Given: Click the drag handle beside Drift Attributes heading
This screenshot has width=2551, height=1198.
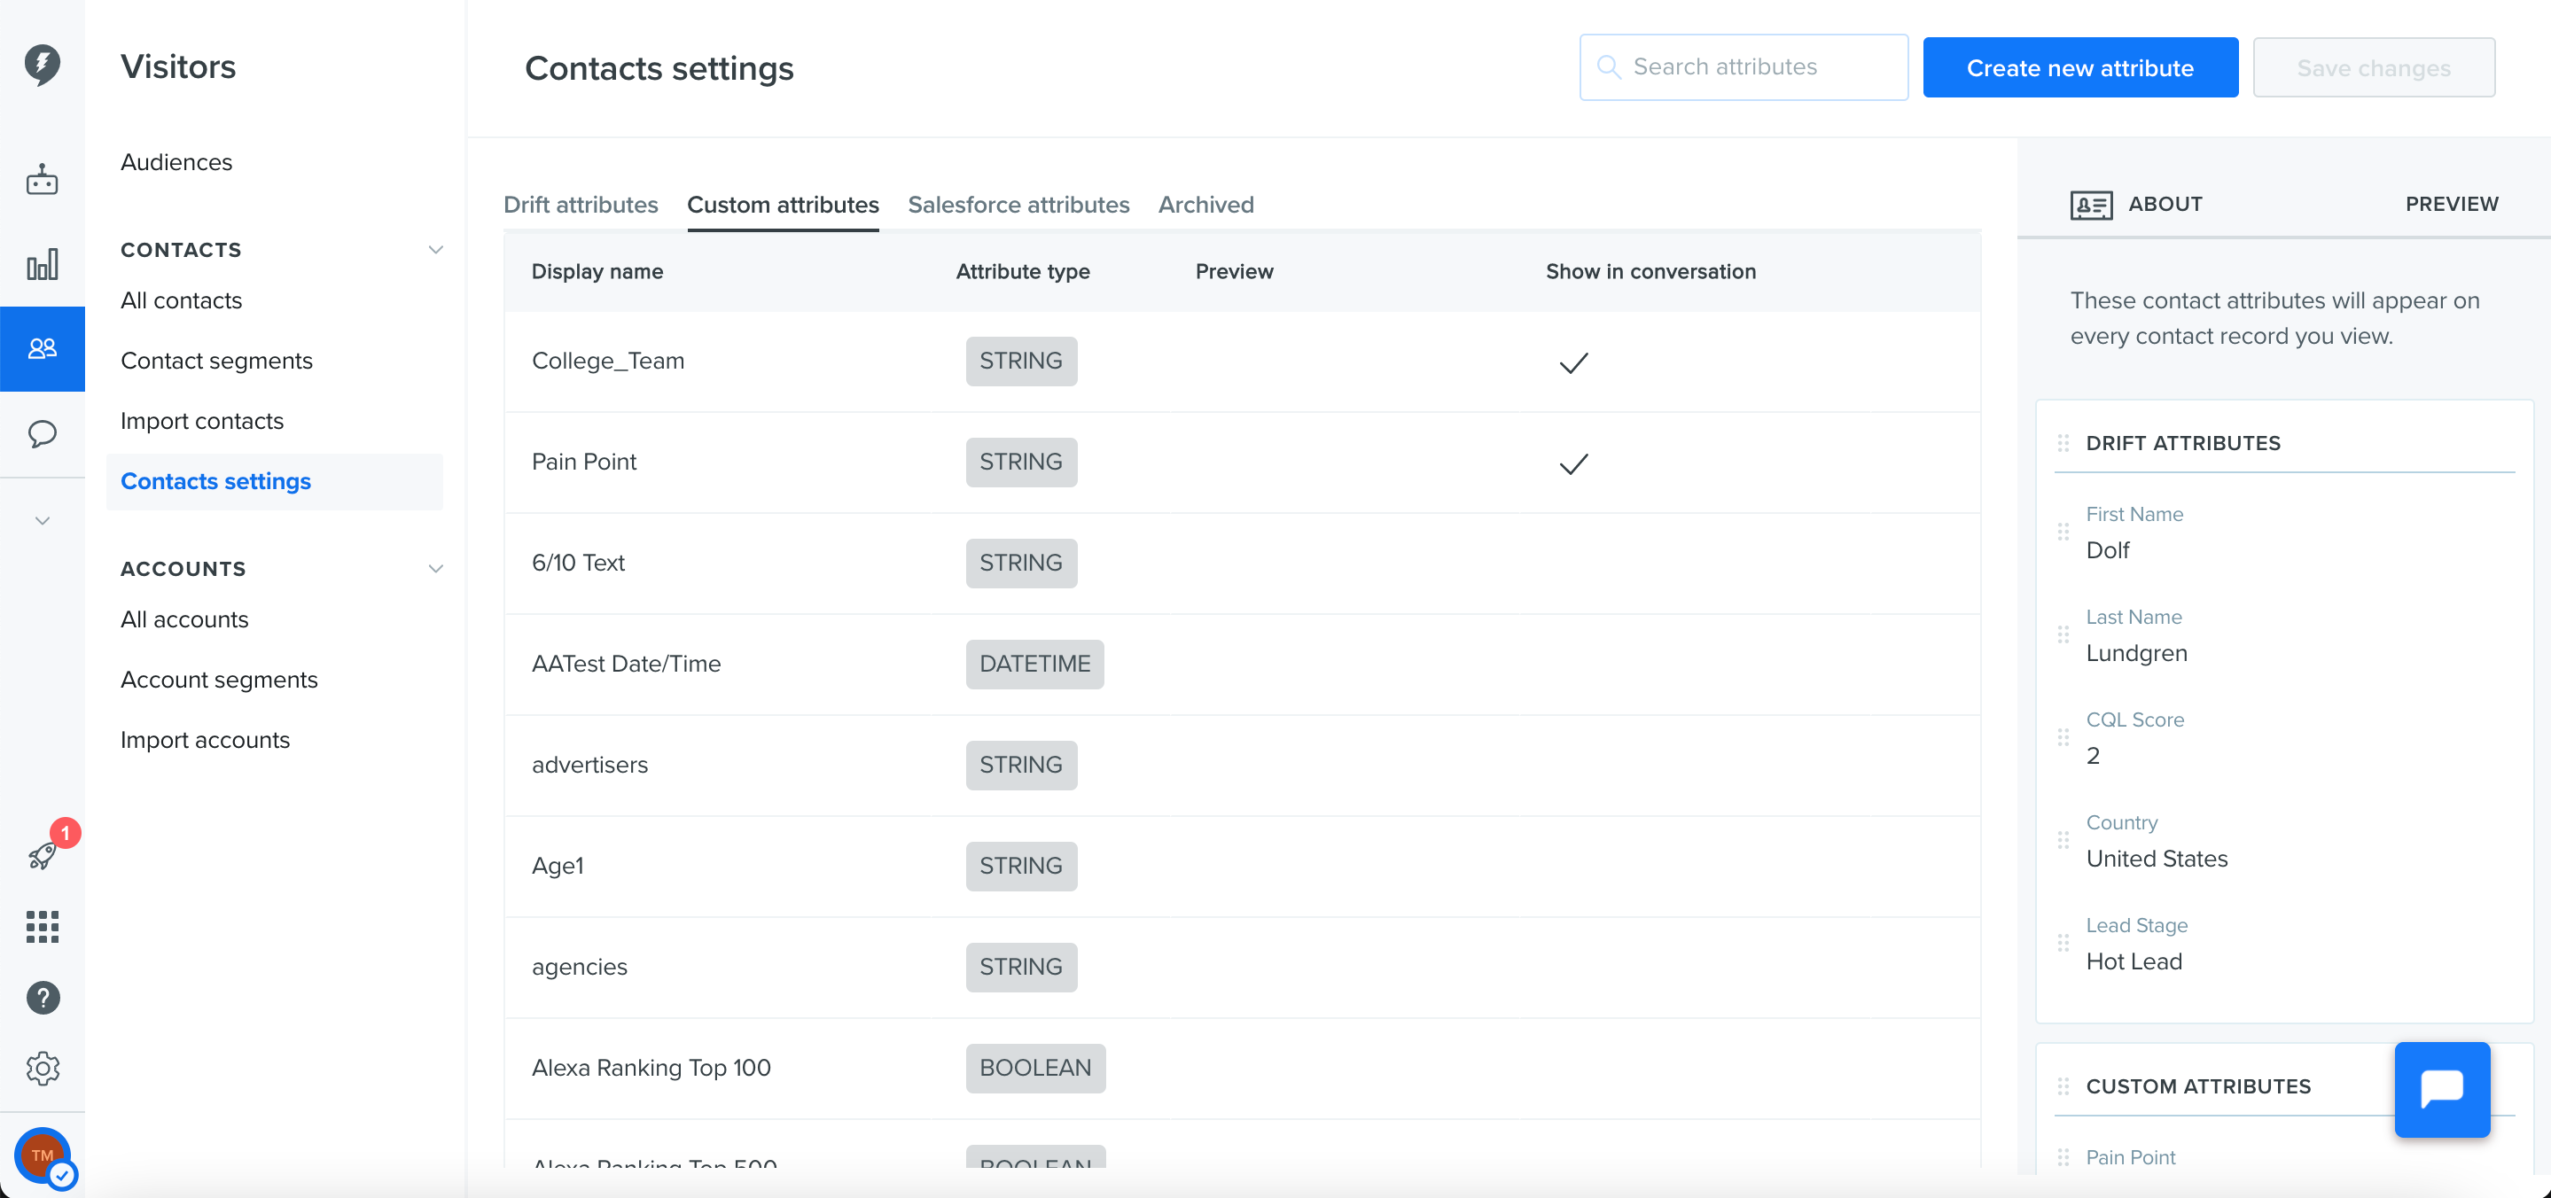Looking at the screenshot, I should (2063, 442).
